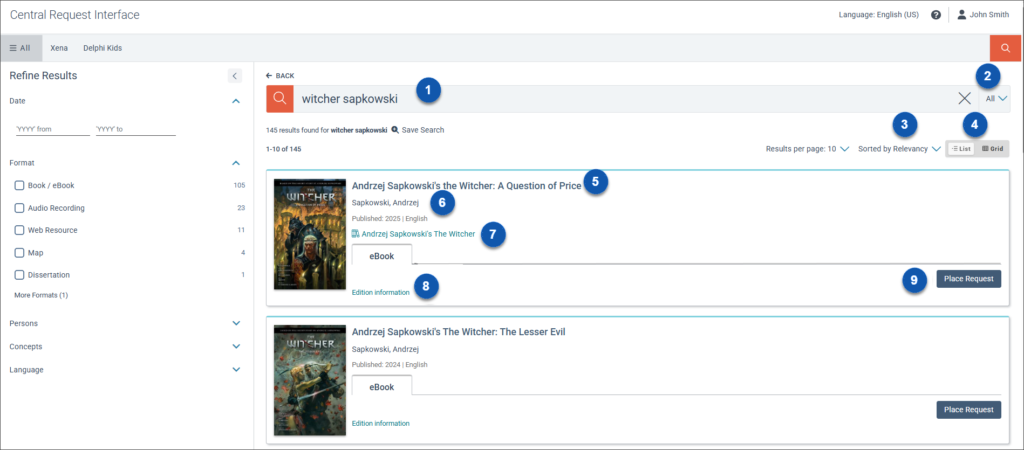This screenshot has width=1024, height=450.
Task: Switch to Grid view
Action: click(x=992, y=149)
